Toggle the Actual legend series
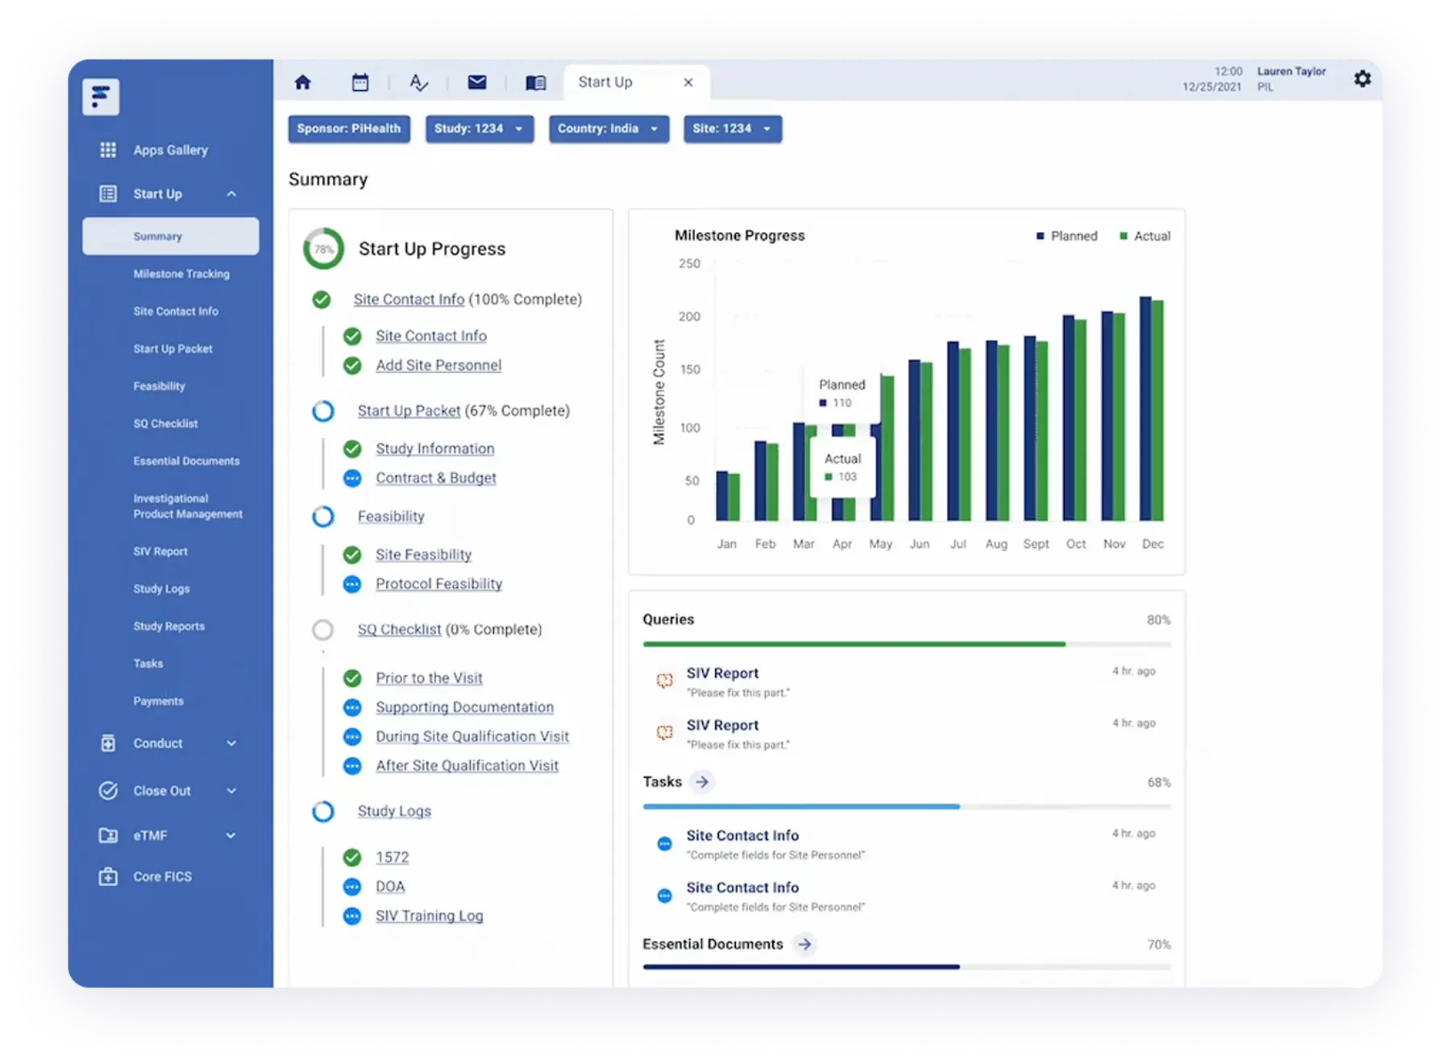The image size is (1451, 1064). pyautogui.click(x=1145, y=236)
